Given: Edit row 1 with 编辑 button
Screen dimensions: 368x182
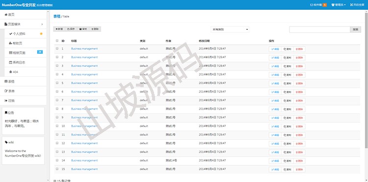Looking at the screenshot, I should coord(275,49).
